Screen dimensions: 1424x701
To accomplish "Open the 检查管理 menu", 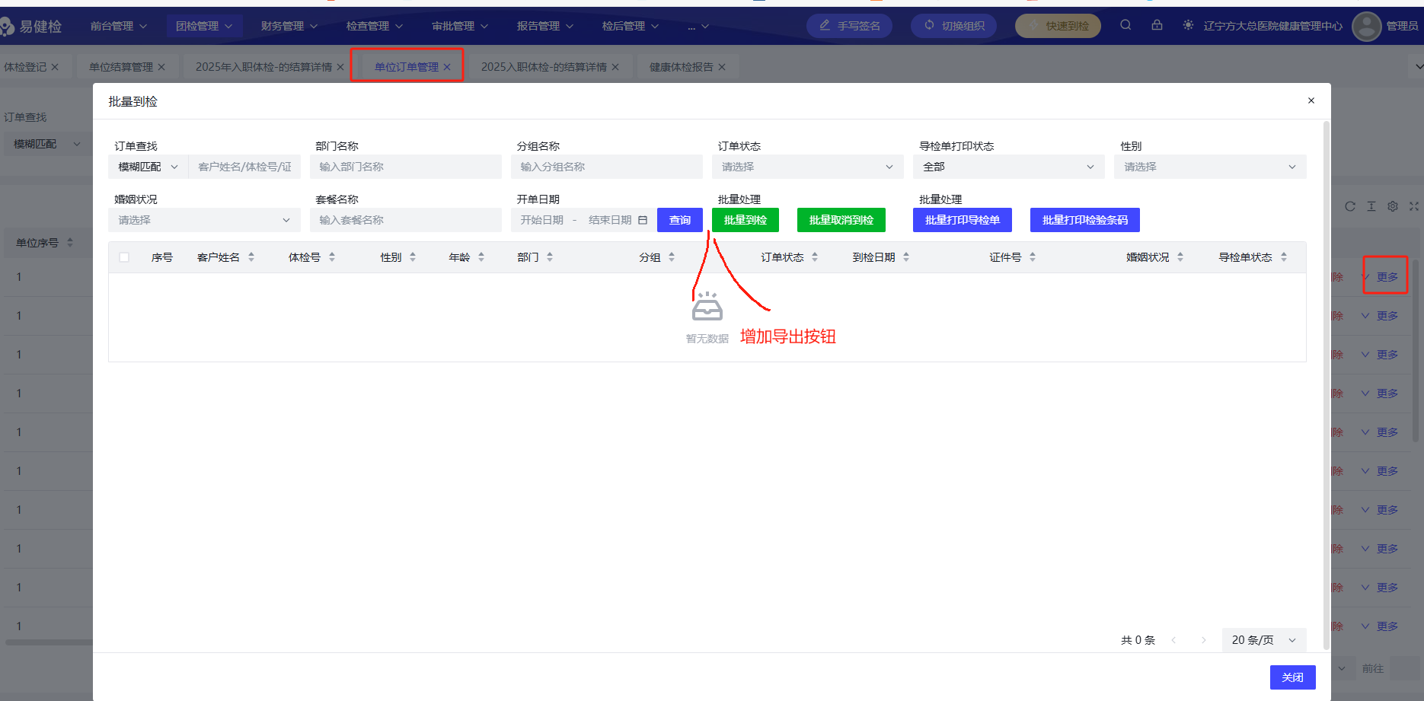I will point(374,26).
